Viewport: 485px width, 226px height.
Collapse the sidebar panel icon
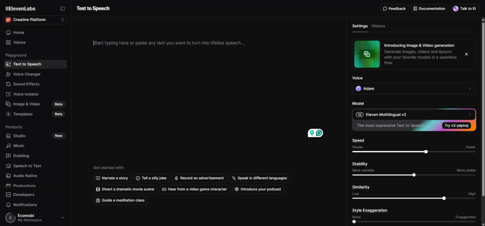[63, 9]
